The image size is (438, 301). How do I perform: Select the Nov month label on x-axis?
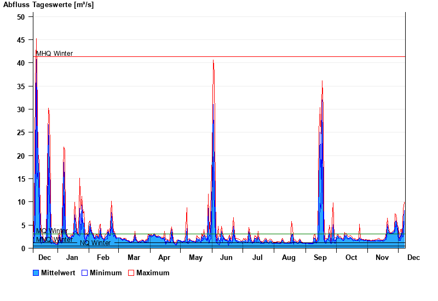pyautogui.click(x=382, y=257)
